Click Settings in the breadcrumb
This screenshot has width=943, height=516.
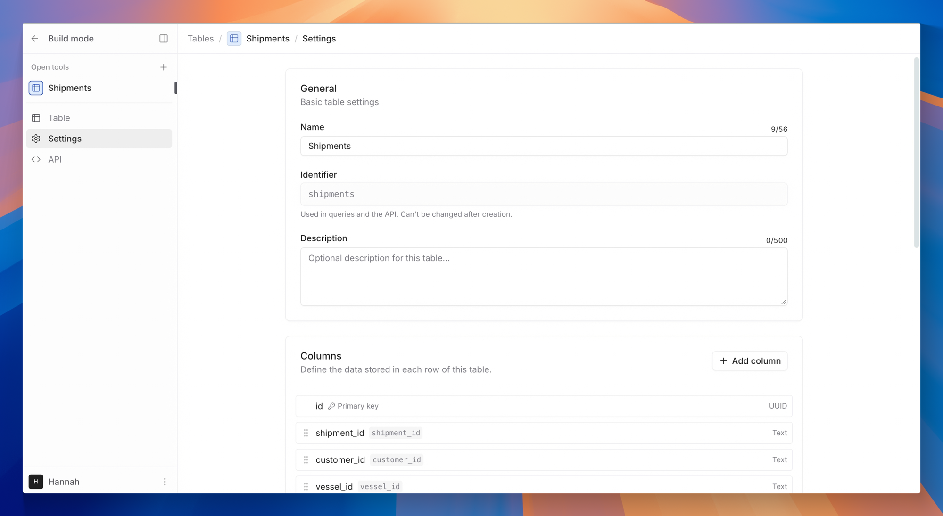click(319, 39)
